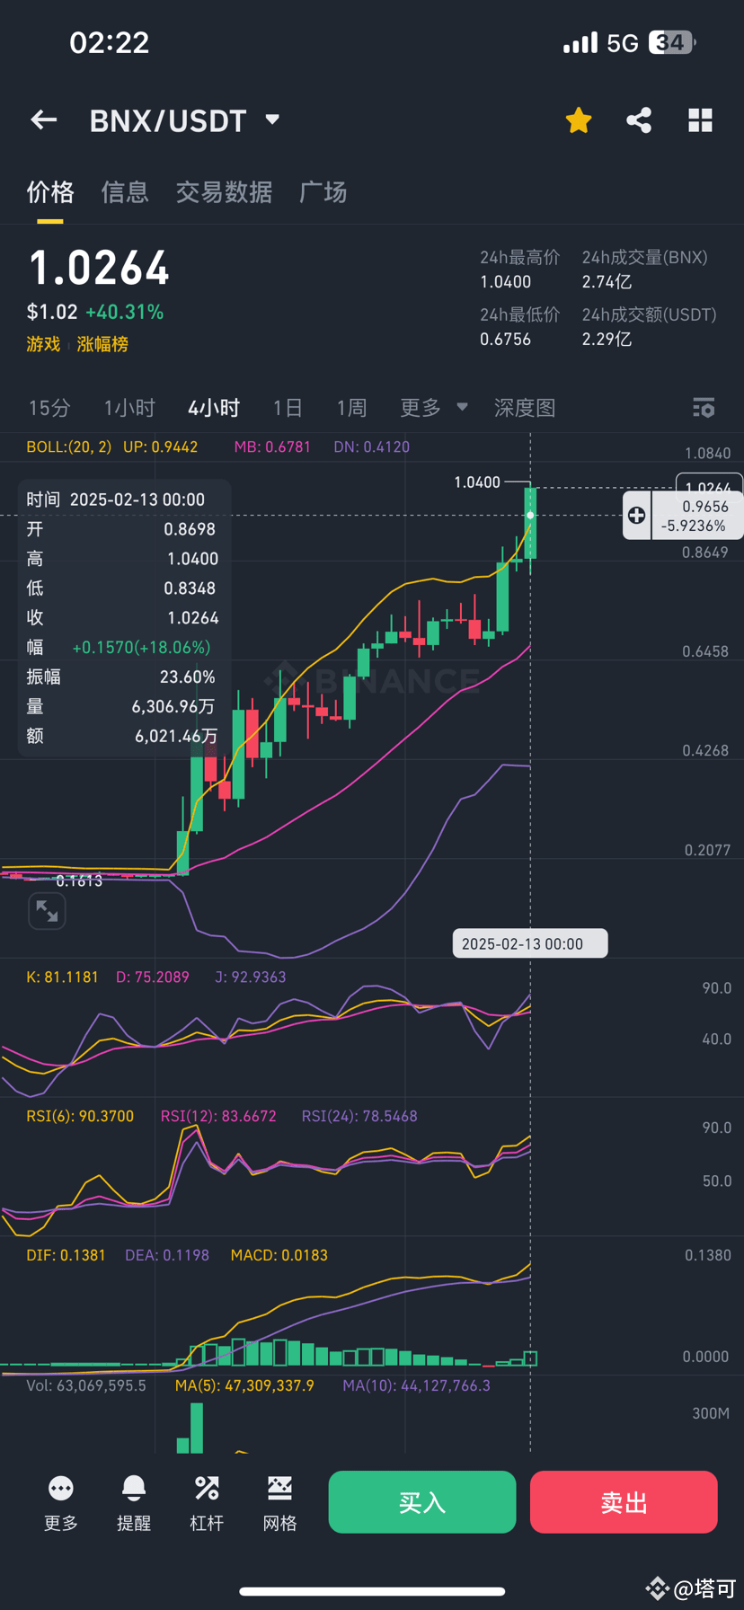Open the 网格 grid trading icon
744x1610 pixels.
click(279, 1503)
